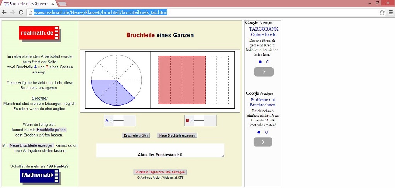Select the filled dot in TARGOBANK ad
395x188 pixels.
tap(260, 62)
